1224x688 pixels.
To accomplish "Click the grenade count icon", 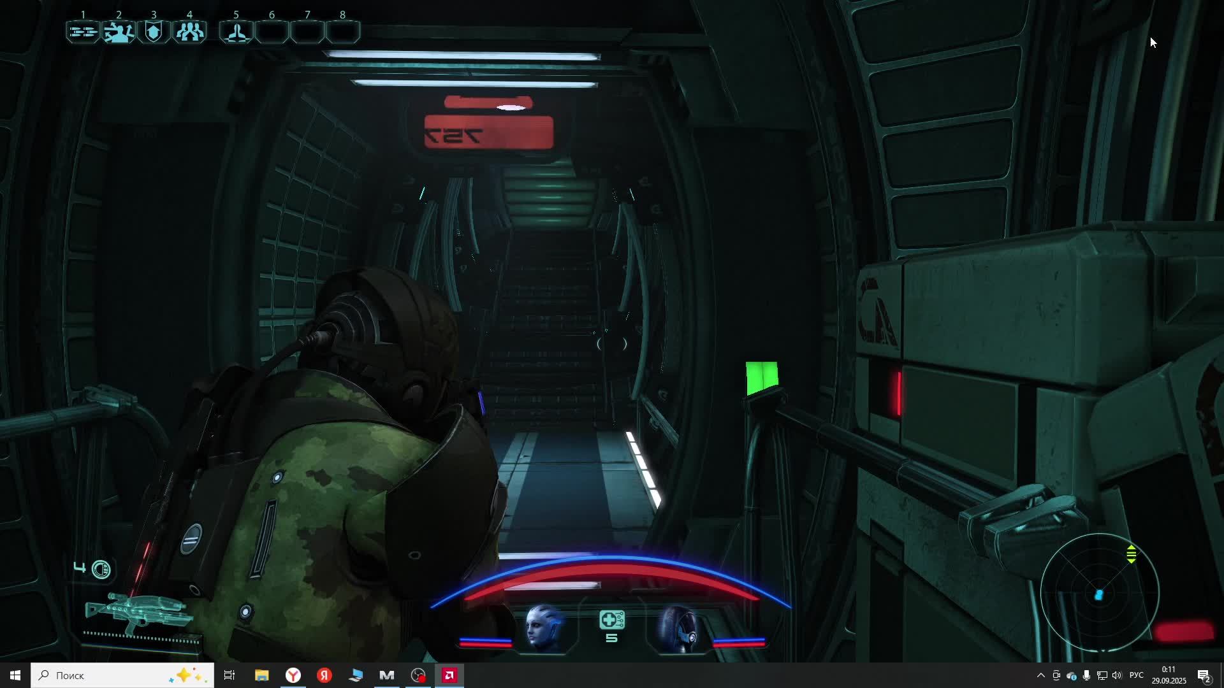I will [x=101, y=569].
